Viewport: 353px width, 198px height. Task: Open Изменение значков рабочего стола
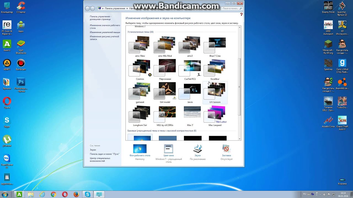pos(105,27)
